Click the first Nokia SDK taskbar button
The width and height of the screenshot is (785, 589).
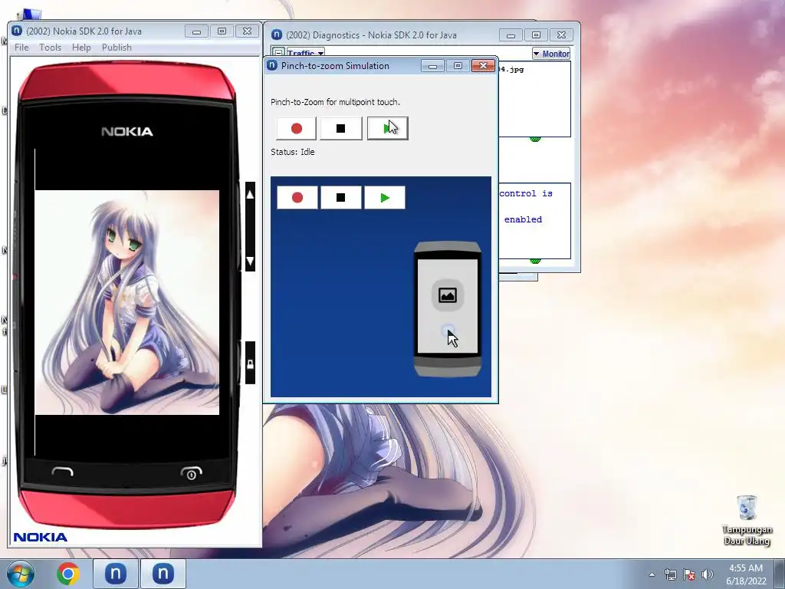116,574
